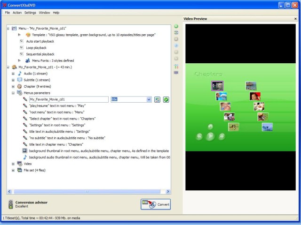This screenshot has height=225, width=301.
Task: Click the clock icon next to Chapter
Action: (20, 86)
